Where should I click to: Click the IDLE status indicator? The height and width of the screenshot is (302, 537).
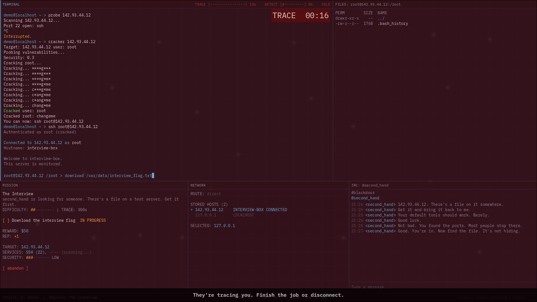coord(325,4)
